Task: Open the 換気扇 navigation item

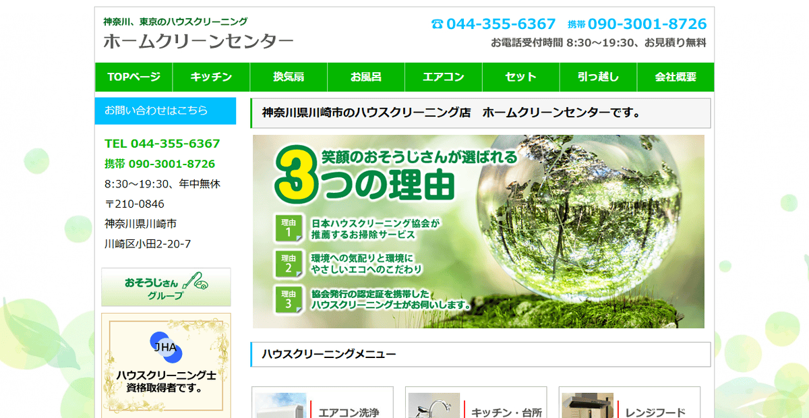Action: (289, 77)
